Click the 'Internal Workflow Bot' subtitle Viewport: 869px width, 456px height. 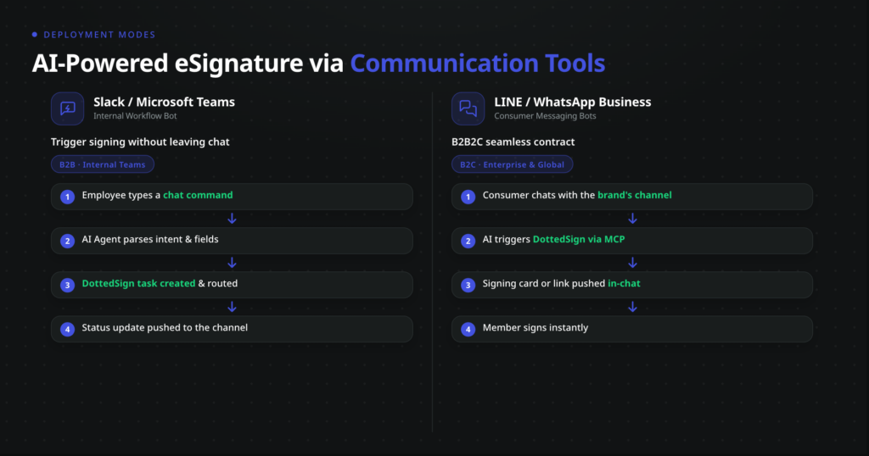click(135, 116)
